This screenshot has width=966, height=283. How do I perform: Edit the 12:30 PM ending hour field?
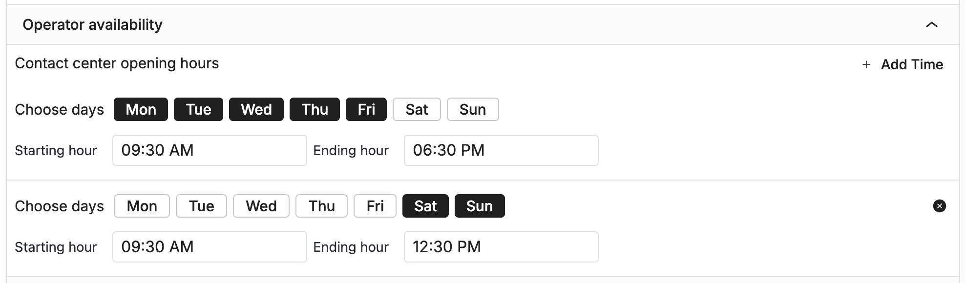point(501,247)
